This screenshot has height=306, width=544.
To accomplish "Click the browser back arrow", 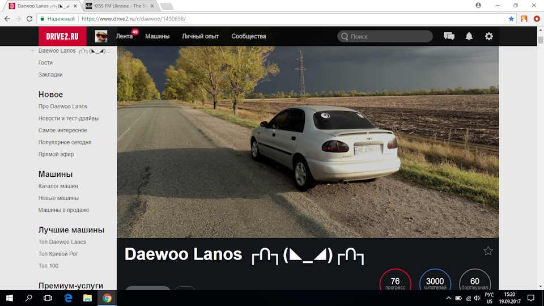I will click(x=7, y=19).
